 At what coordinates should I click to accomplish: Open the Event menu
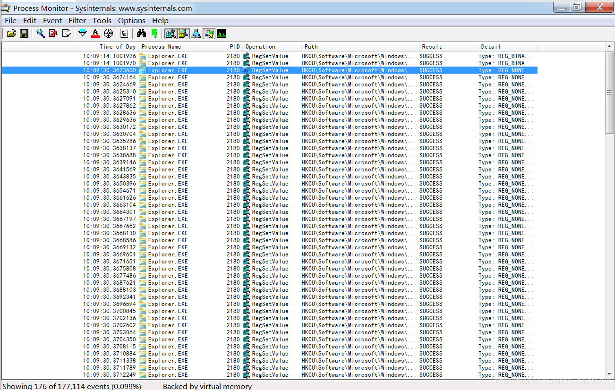[52, 20]
